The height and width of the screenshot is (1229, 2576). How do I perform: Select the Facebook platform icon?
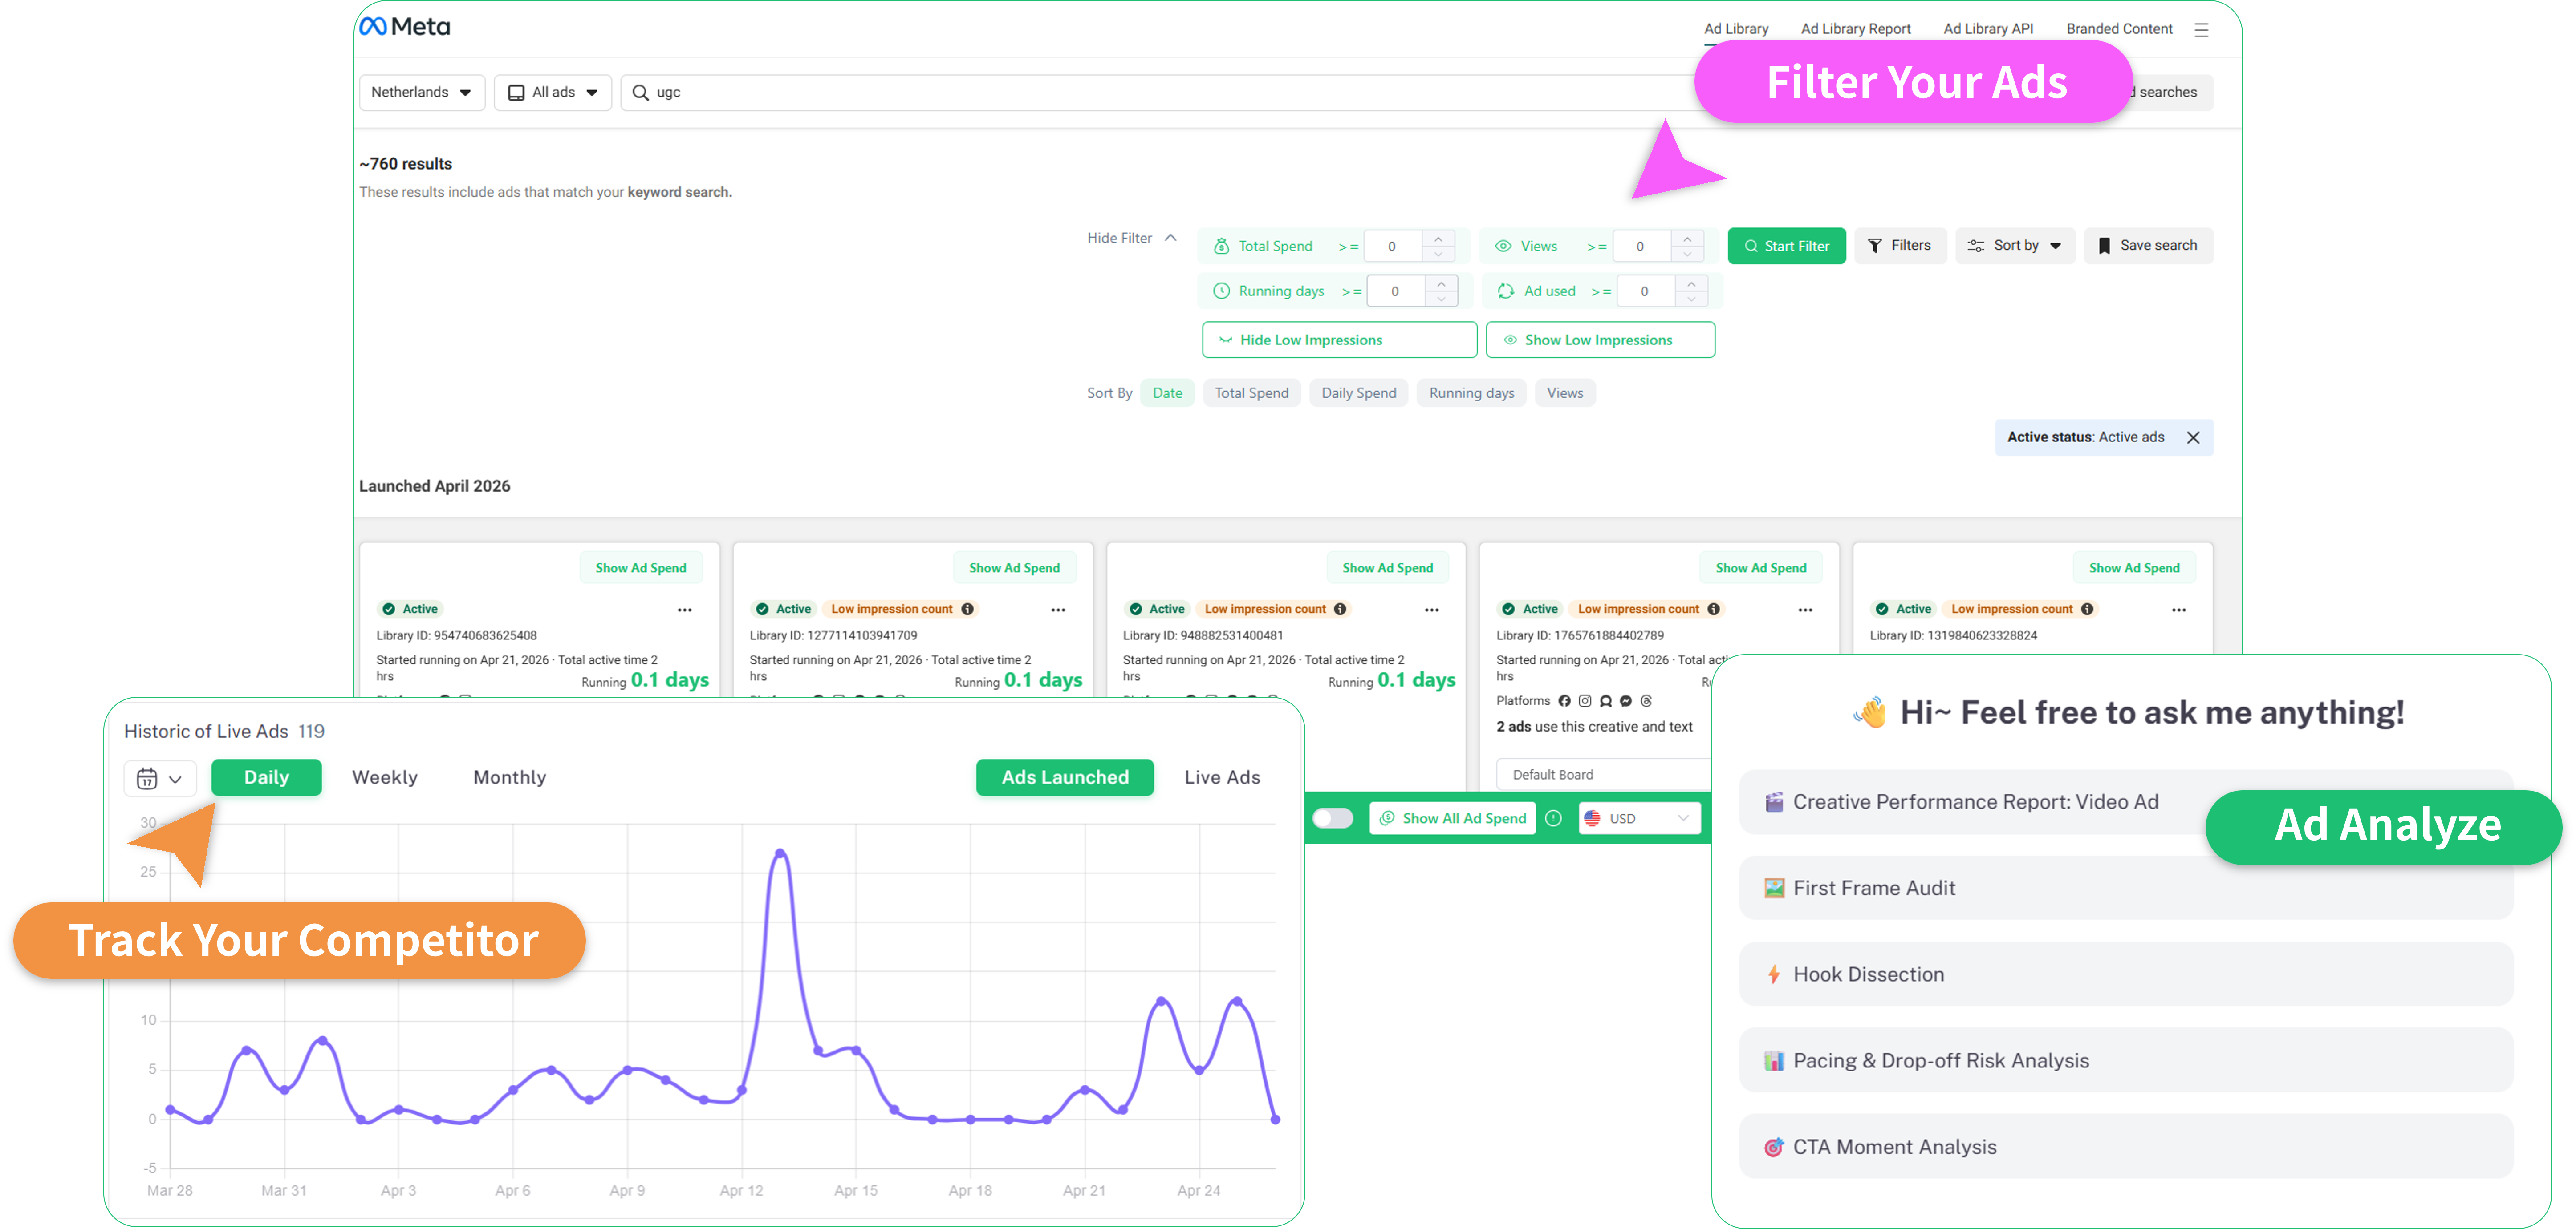(1565, 701)
